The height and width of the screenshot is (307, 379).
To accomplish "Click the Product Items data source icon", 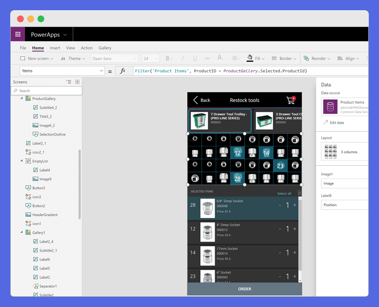I will pos(330,107).
